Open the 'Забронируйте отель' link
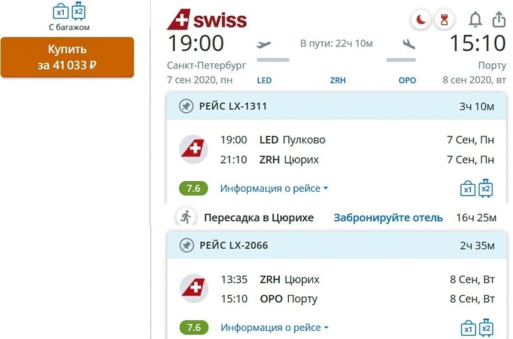The image size is (513, 339). [x=388, y=218]
